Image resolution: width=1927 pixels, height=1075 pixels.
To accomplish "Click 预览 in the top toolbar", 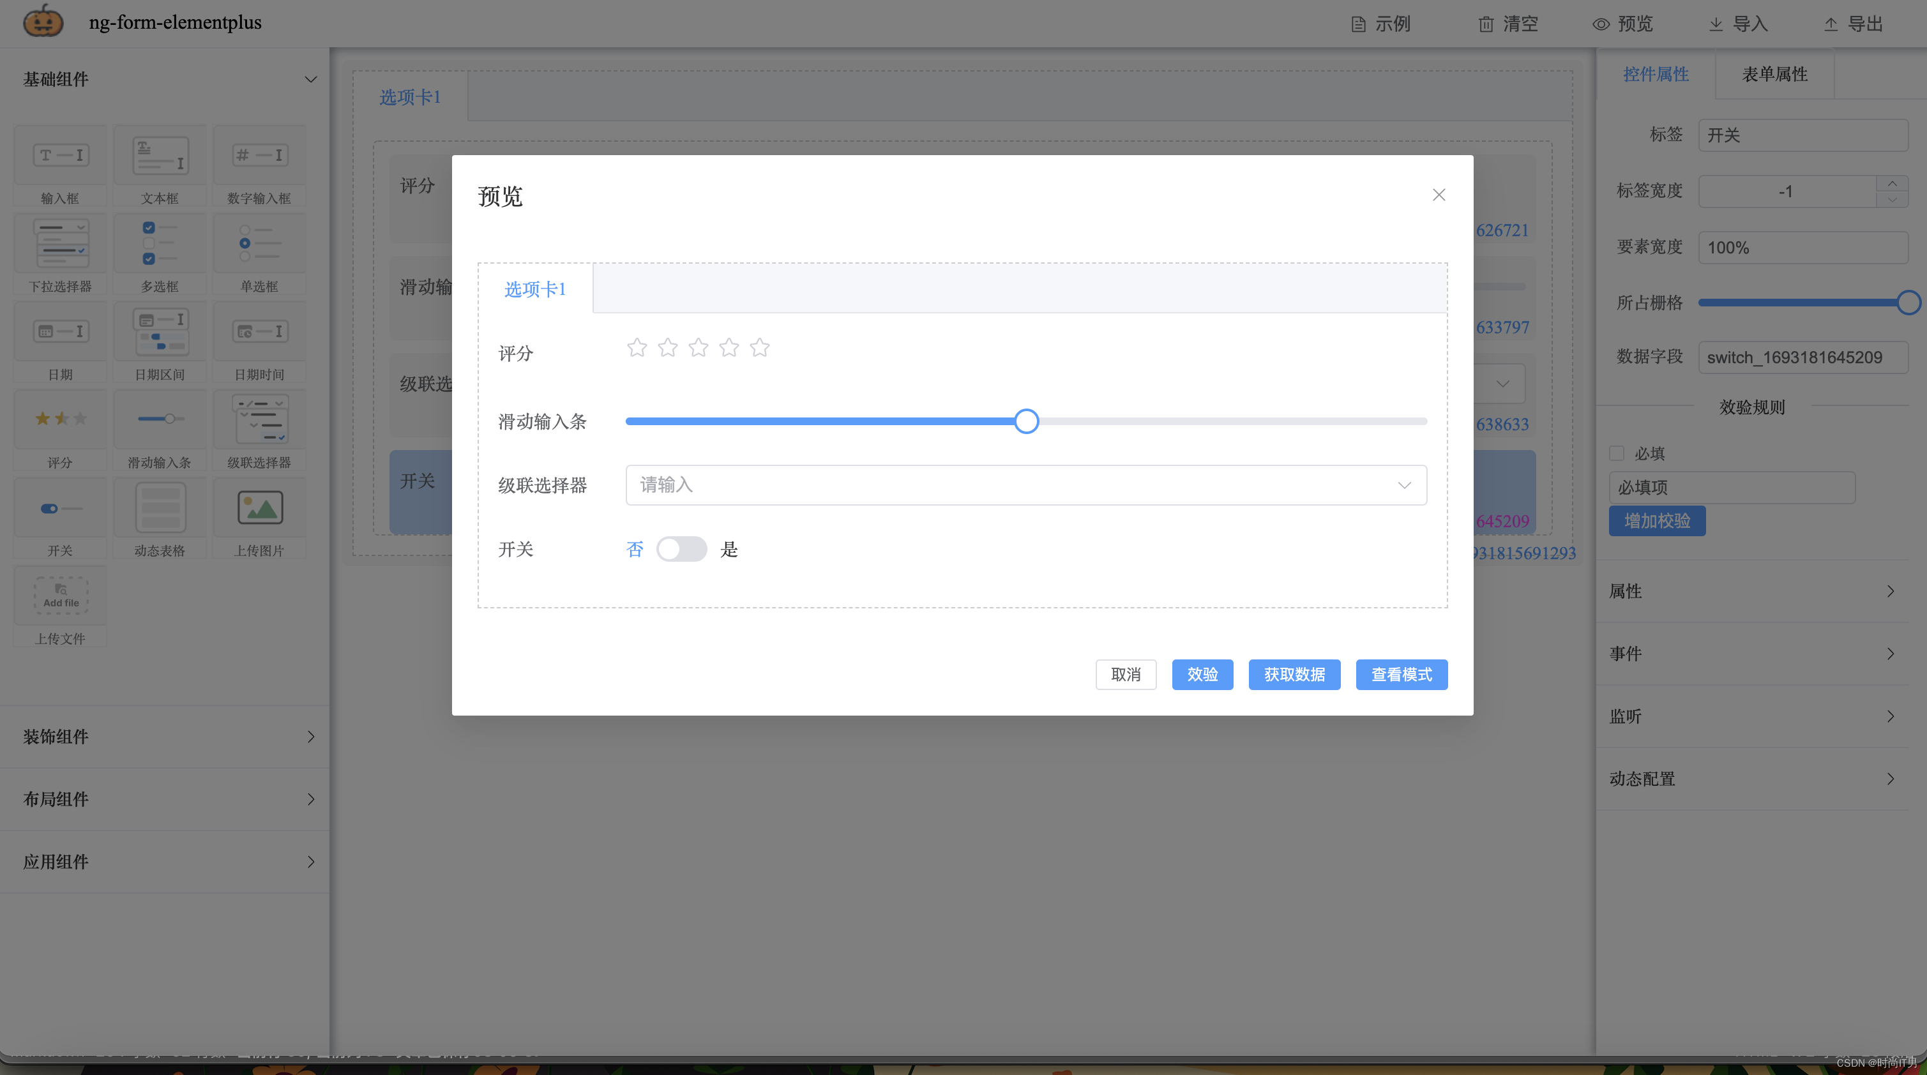I will tap(1622, 24).
